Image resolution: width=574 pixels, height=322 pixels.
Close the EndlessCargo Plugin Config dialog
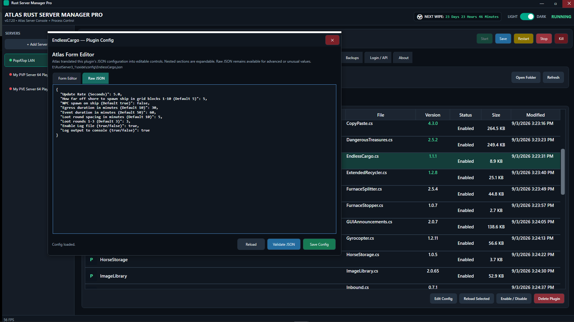pyautogui.click(x=332, y=40)
